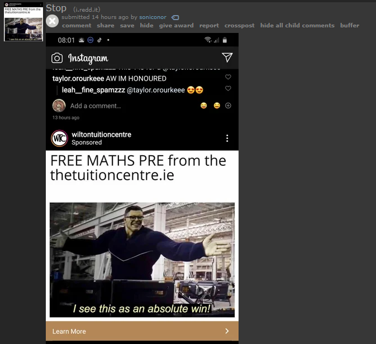
Task: Insert the grinning emoji into the comment
Action: tap(217, 106)
